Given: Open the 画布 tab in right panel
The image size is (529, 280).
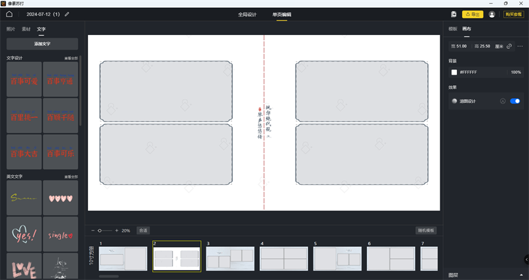Looking at the screenshot, I should (x=467, y=28).
